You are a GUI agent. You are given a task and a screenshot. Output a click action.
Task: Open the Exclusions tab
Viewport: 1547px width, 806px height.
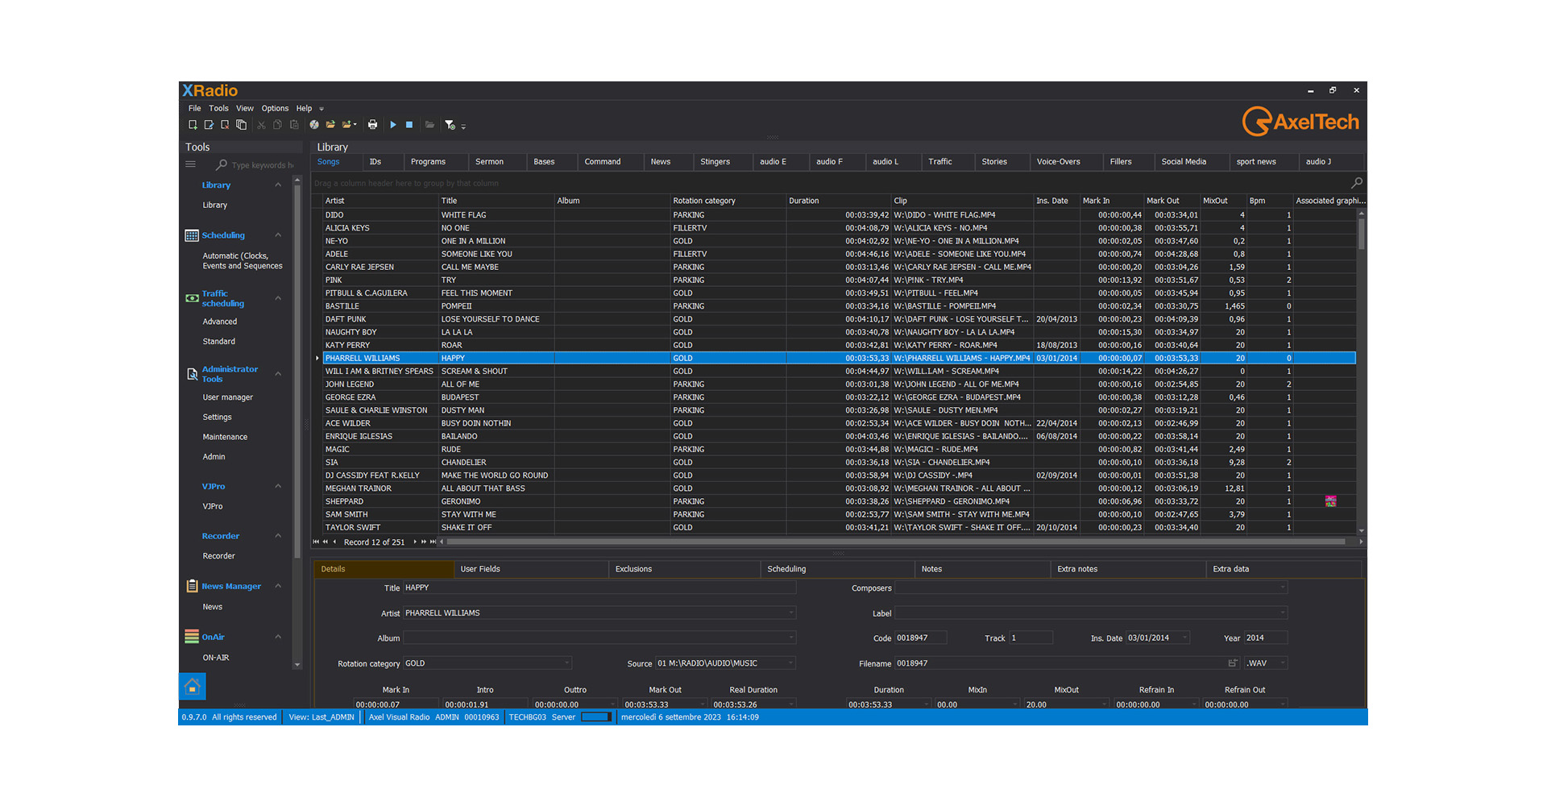point(633,569)
